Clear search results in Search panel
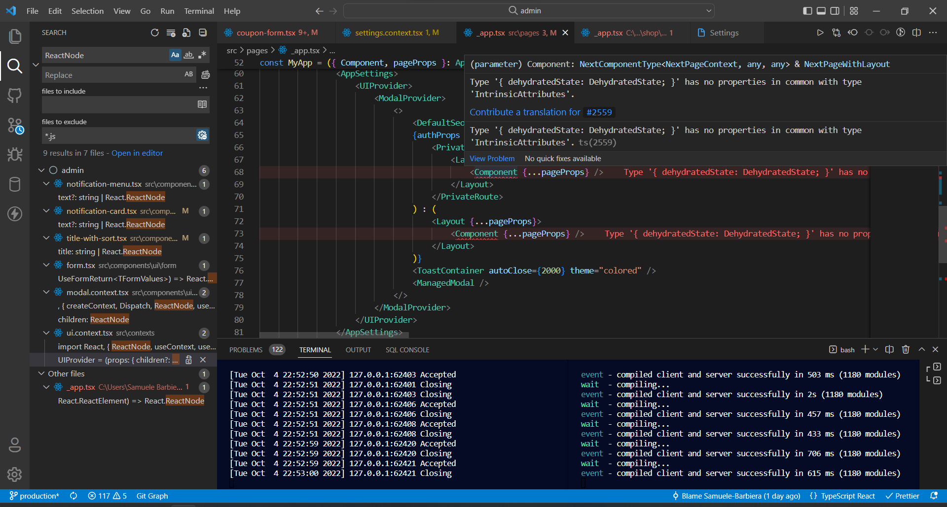This screenshot has width=947, height=507. (171, 33)
